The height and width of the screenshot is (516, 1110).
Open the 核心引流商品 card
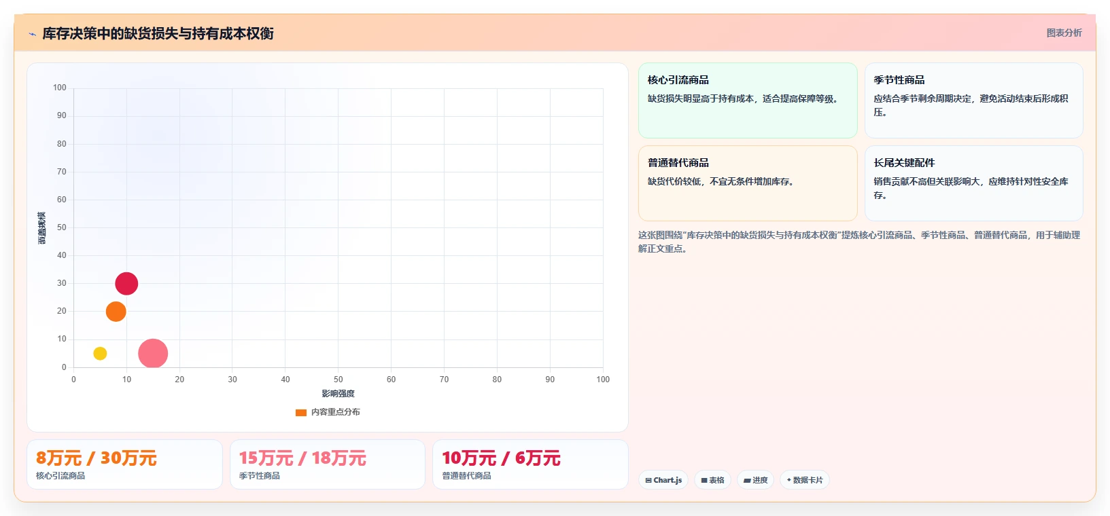click(x=748, y=100)
